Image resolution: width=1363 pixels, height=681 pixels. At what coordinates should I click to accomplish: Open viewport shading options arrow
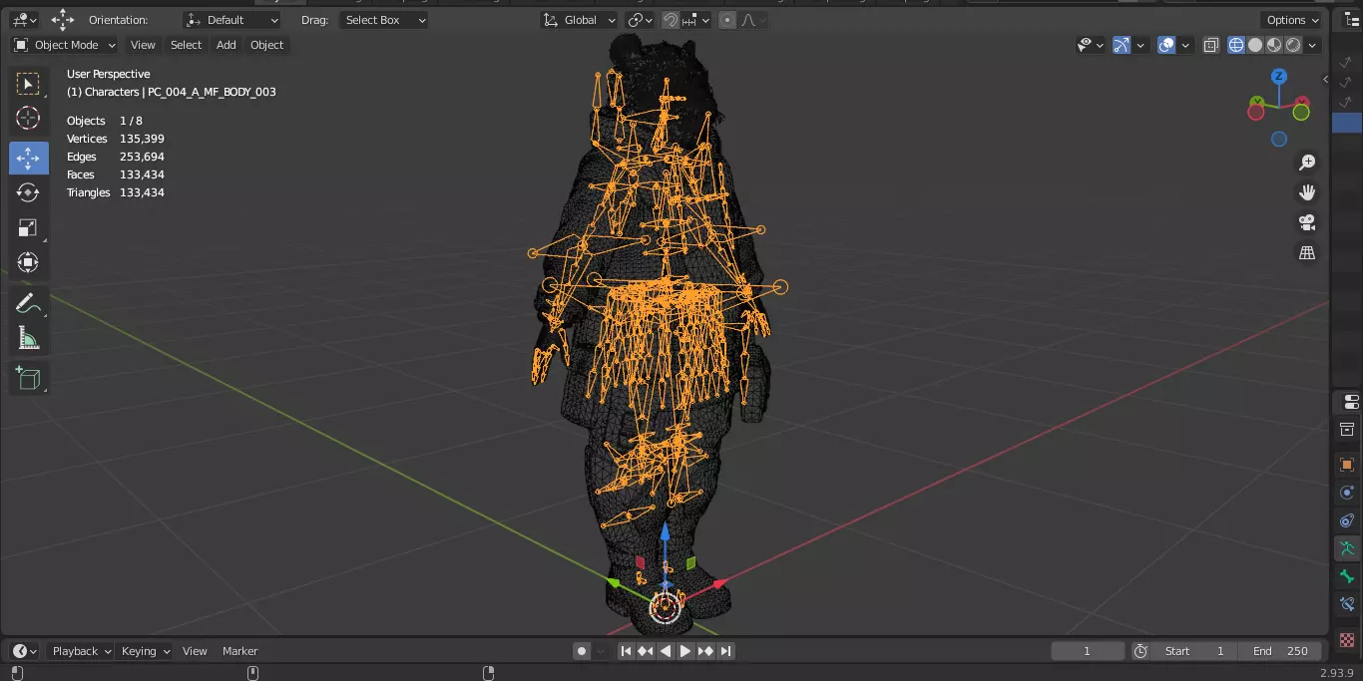tap(1313, 45)
